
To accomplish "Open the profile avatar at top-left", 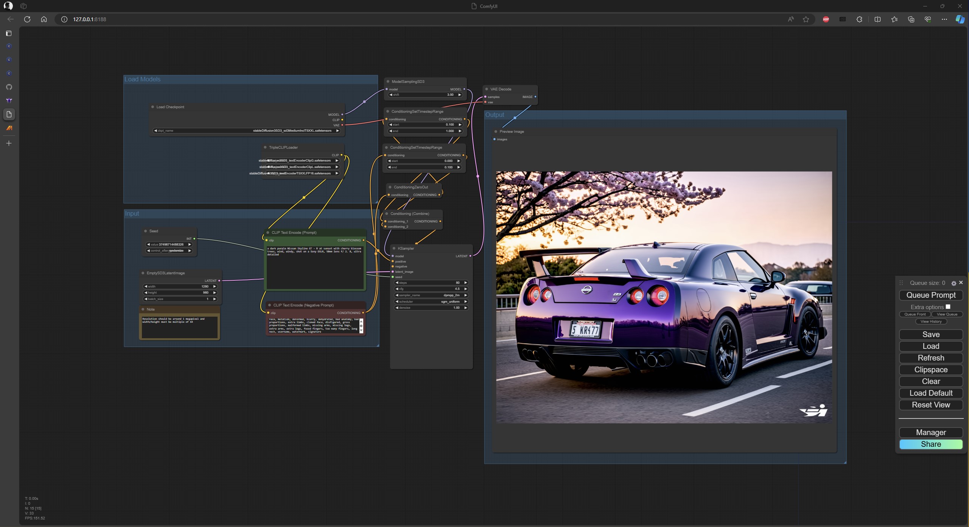I will (8, 6).
